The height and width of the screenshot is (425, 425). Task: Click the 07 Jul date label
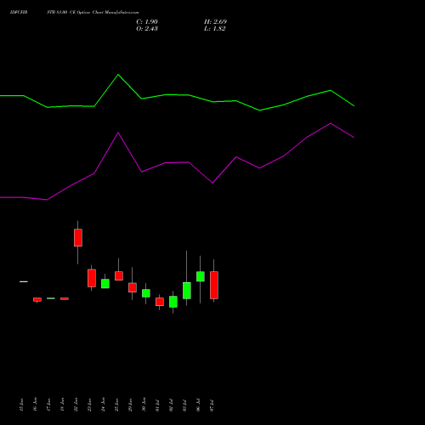pyautogui.click(x=212, y=405)
